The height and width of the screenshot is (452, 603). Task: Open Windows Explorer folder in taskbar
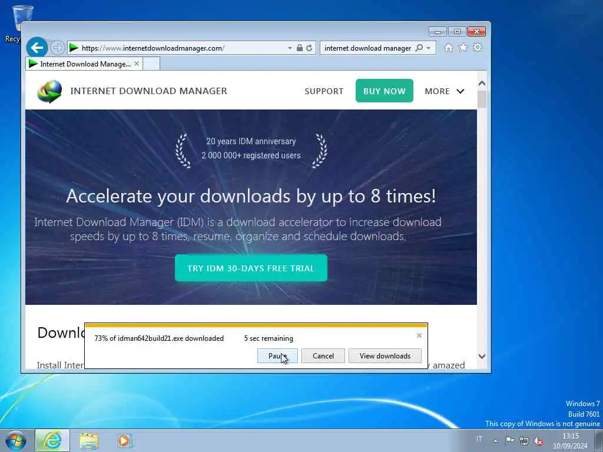pyautogui.click(x=90, y=441)
